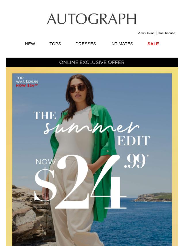Click the large white $24 price
The height and width of the screenshot is (246, 184).
click(x=80, y=182)
